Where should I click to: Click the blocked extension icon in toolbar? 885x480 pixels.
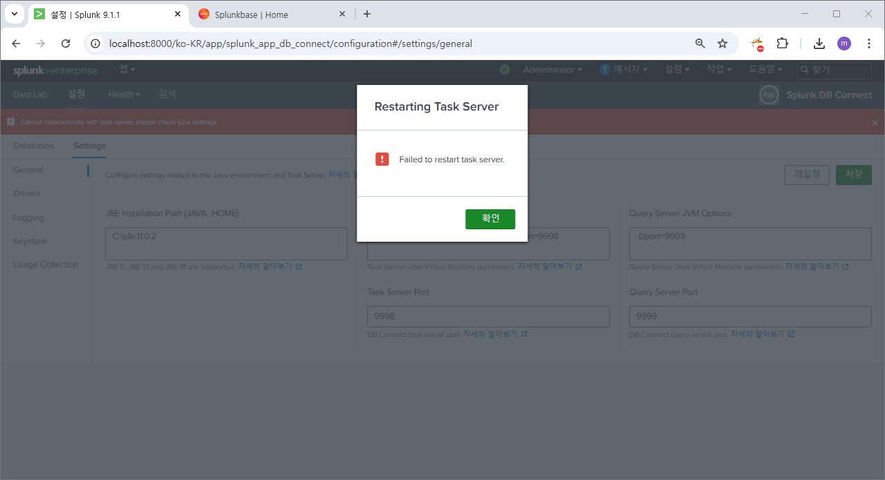(x=758, y=44)
